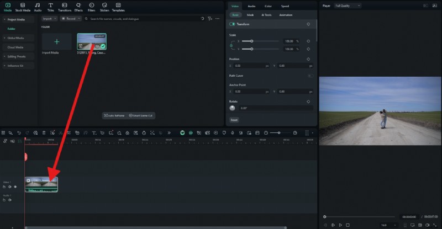
Task: Toggle Video 1 track lock
Action: [4, 187]
